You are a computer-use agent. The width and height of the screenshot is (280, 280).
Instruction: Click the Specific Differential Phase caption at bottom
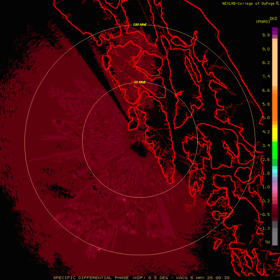point(141,278)
